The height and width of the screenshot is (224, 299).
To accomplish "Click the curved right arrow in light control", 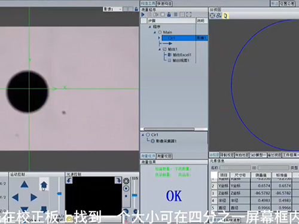I will click(x=118, y=180).
